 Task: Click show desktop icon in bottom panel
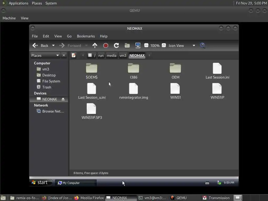tap(3, 198)
